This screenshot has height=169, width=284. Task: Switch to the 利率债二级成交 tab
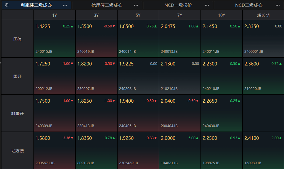point(36,5)
